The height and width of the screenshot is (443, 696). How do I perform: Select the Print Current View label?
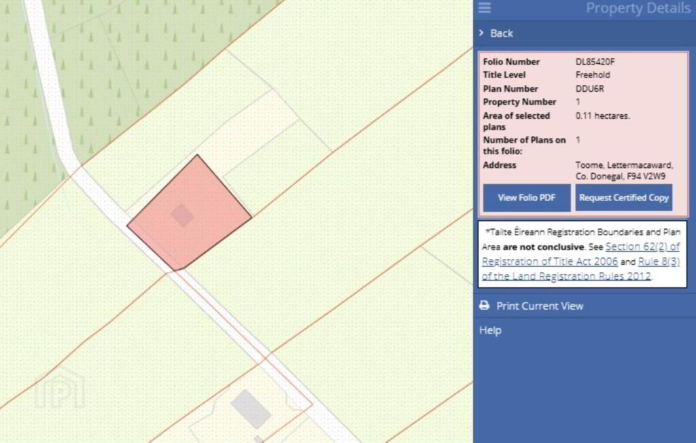[540, 306]
